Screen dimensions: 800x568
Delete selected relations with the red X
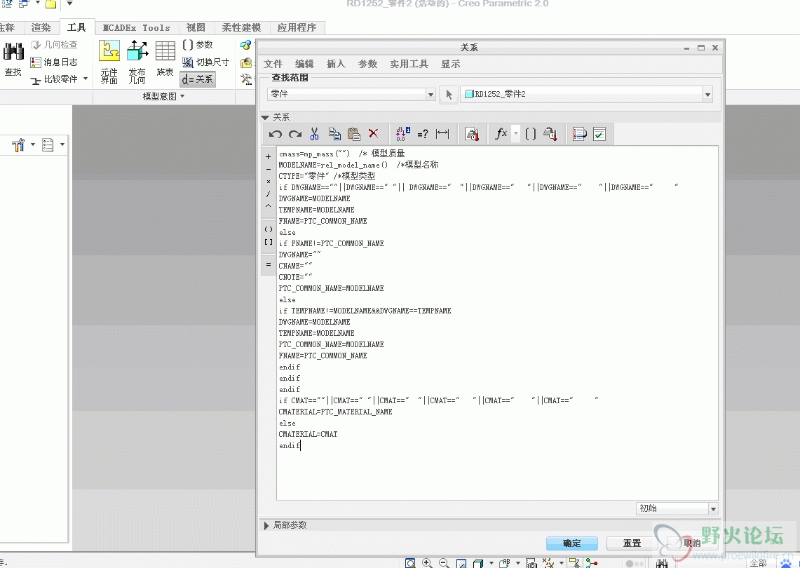[x=374, y=134]
